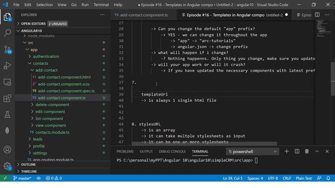Maximize terminal panel with up chevron
This screenshot has height=188, width=335.
[317, 151]
